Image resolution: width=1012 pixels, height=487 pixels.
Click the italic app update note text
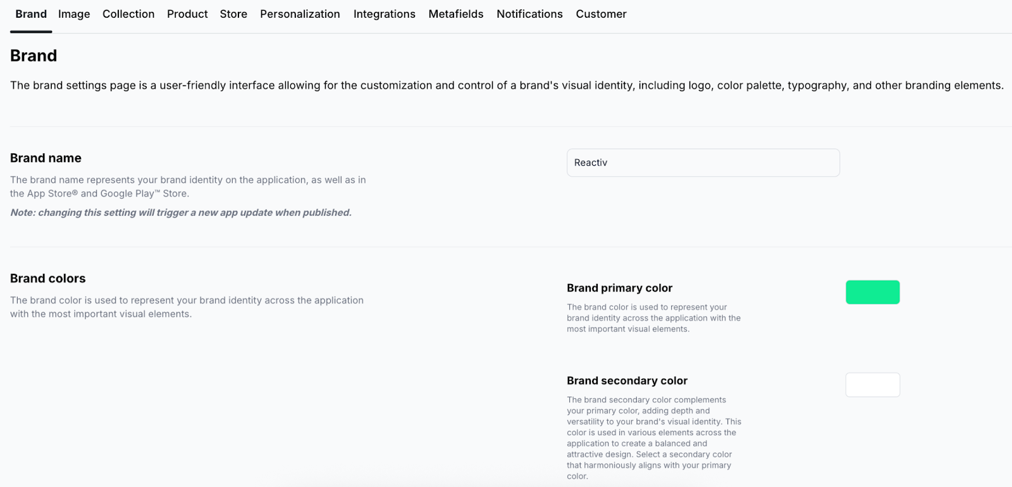181,213
